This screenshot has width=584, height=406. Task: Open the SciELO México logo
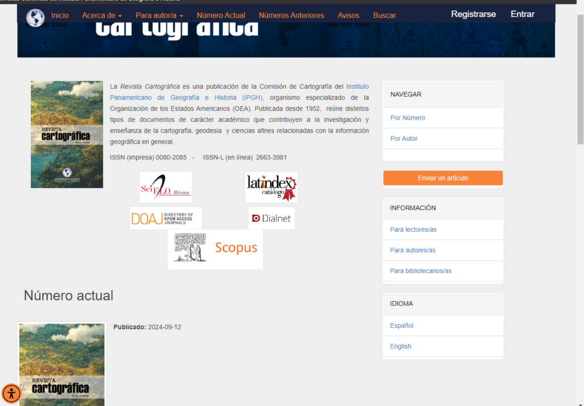point(166,187)
